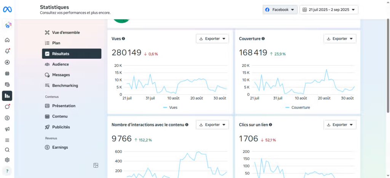Click the info icon next to Vues
This screenshot has height=178, width=390.
pos(123,39)
